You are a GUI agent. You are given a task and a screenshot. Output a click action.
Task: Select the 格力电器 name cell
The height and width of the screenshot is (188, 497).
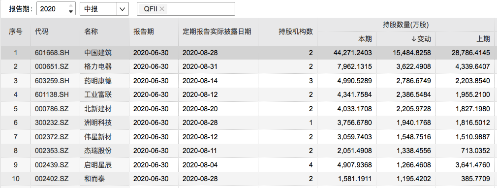click(98, 66)
